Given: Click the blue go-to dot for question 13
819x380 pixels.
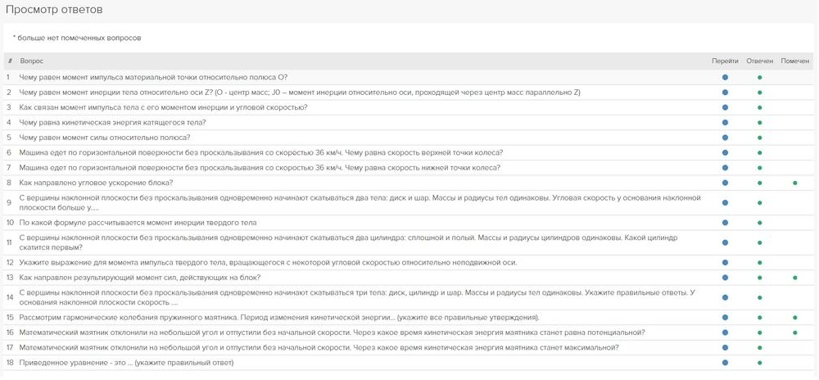Looking at the screenshot, I should (725, 278).
